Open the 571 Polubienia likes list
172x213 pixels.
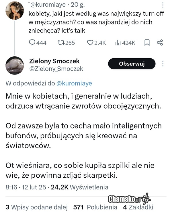(x=95, y=207)
